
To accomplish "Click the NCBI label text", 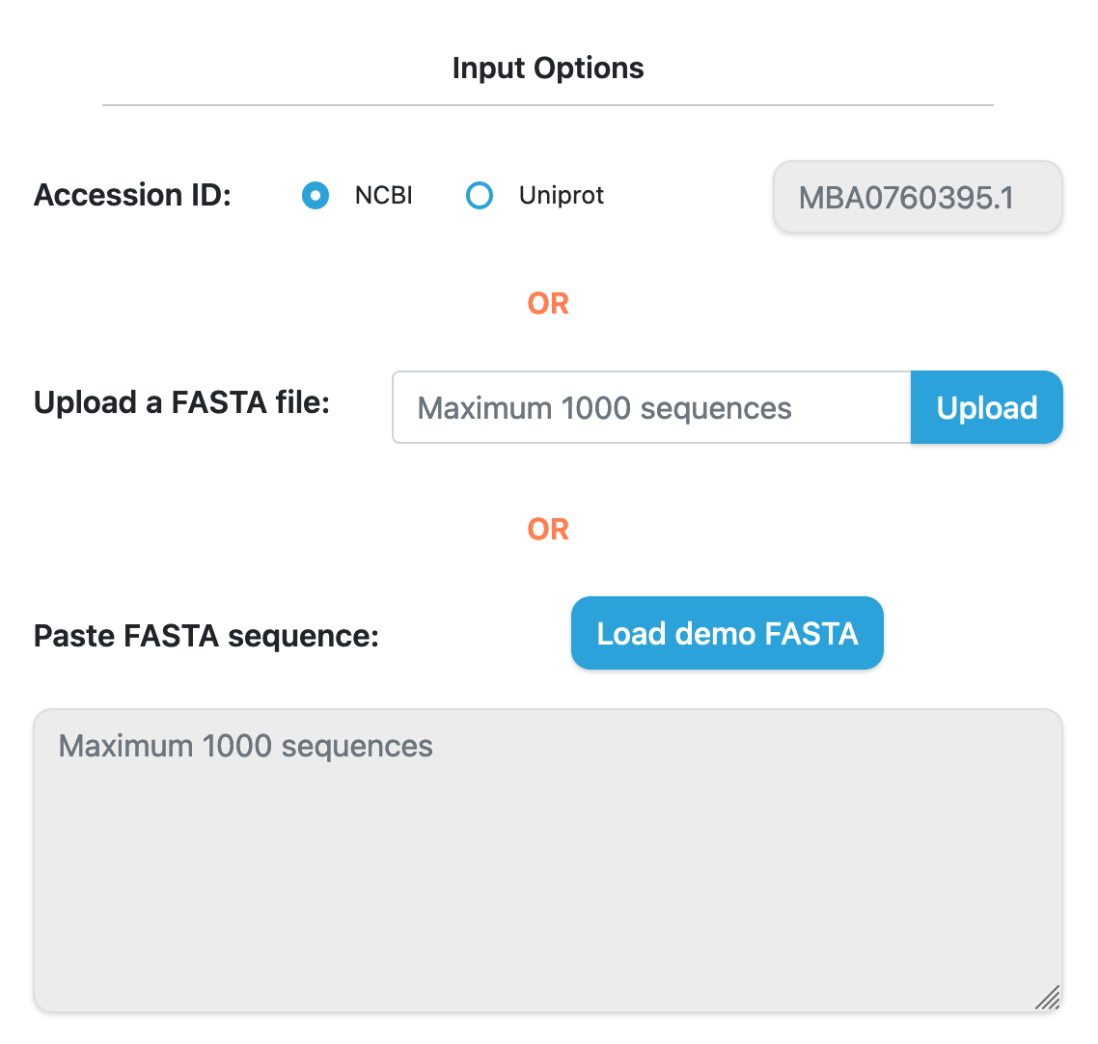I will [384, 195].
